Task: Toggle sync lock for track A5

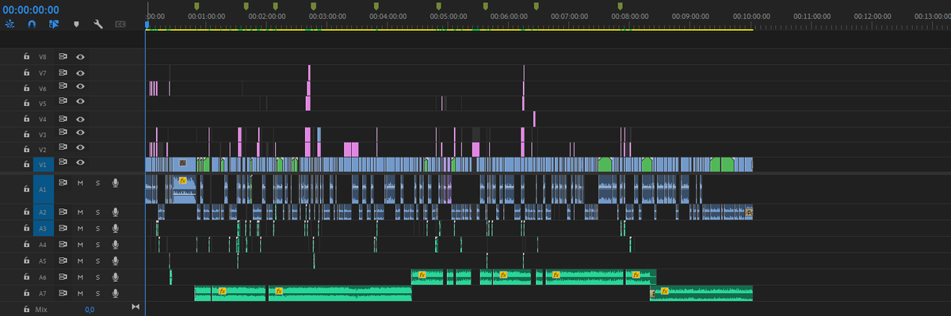Action: pyautogui.click(x=63, y=261)
